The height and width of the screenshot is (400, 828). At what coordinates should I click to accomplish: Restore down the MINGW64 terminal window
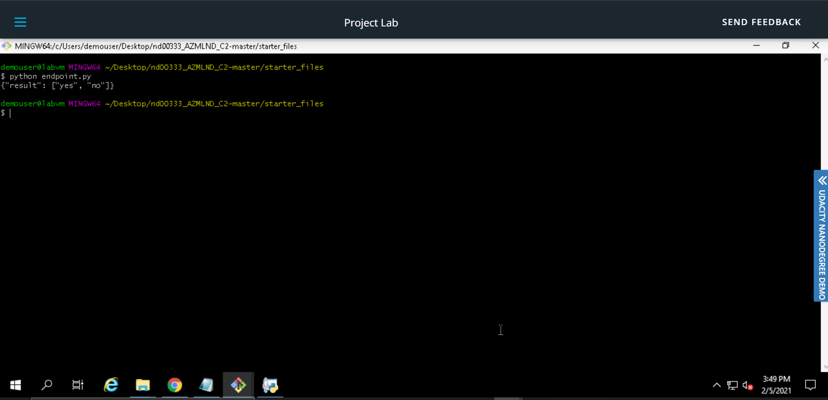click(x=786, y=46)
